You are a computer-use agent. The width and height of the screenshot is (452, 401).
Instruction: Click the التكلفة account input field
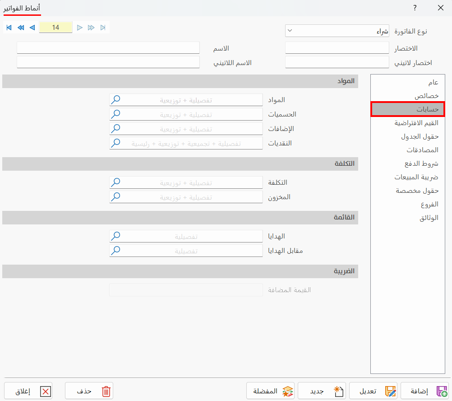pyautogui.click(x=186, y=182)
